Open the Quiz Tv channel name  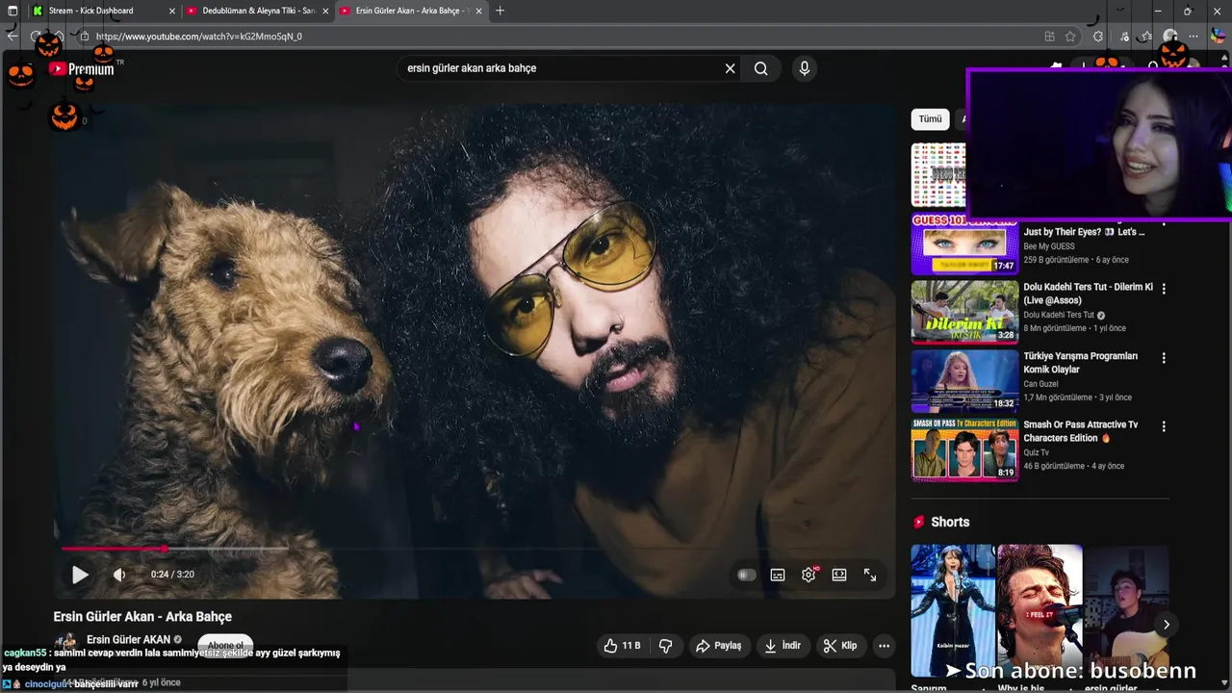coord(1037,452)
